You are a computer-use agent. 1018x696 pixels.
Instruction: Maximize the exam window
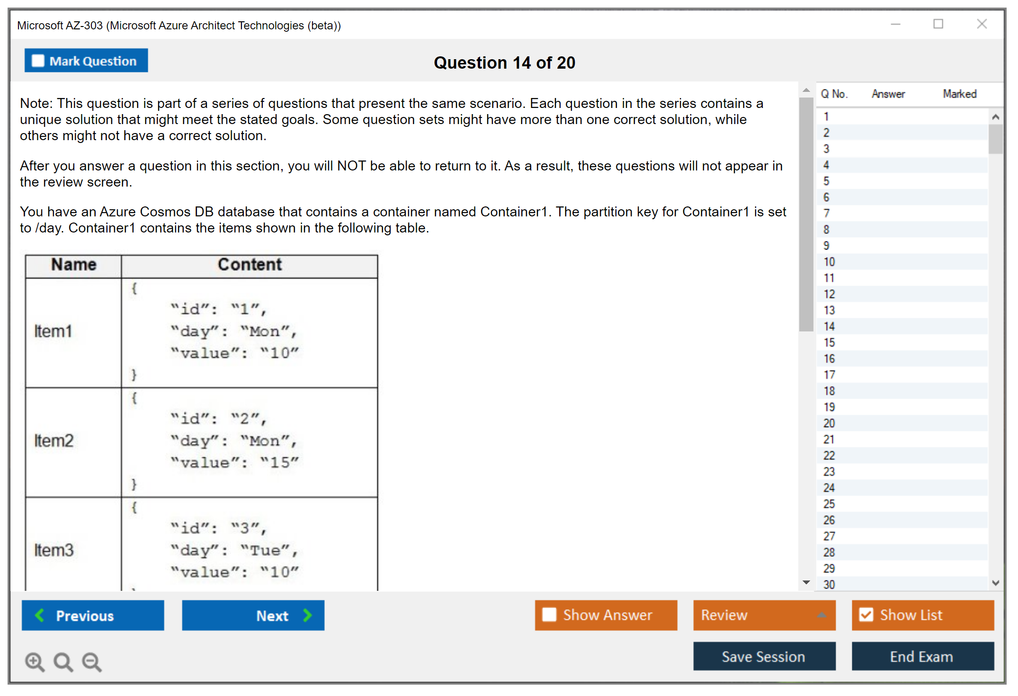pos(938,24)
